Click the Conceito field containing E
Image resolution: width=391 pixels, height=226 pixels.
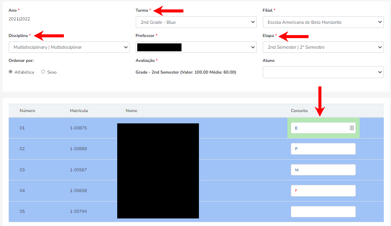pos(323,128)
